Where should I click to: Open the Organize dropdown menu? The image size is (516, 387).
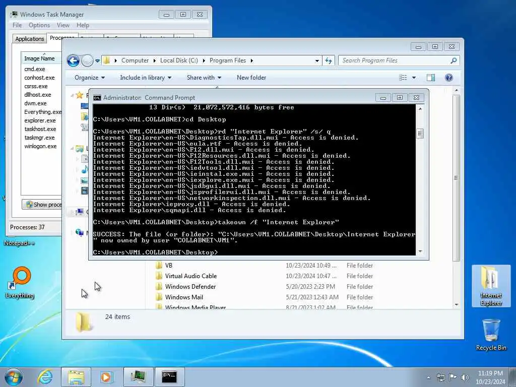(x=90, y=78)
